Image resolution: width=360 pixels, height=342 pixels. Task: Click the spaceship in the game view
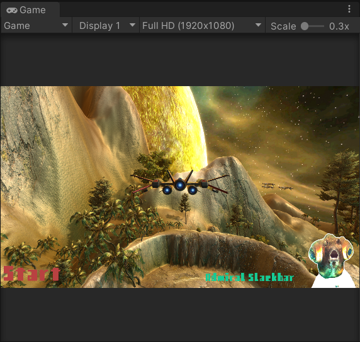179,184
